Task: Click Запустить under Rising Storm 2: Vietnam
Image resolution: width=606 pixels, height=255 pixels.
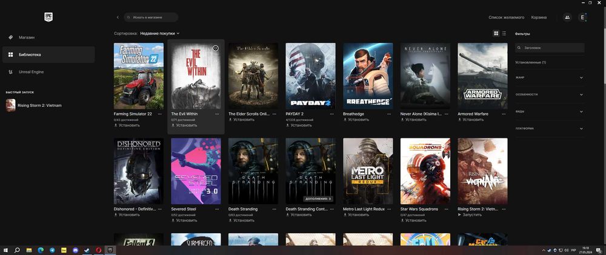Action: (x=470, y=215)
